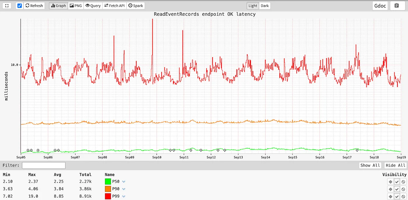Click the P99 total value 8.91k
Screen dimensions: 408x200
pos(86,196)
